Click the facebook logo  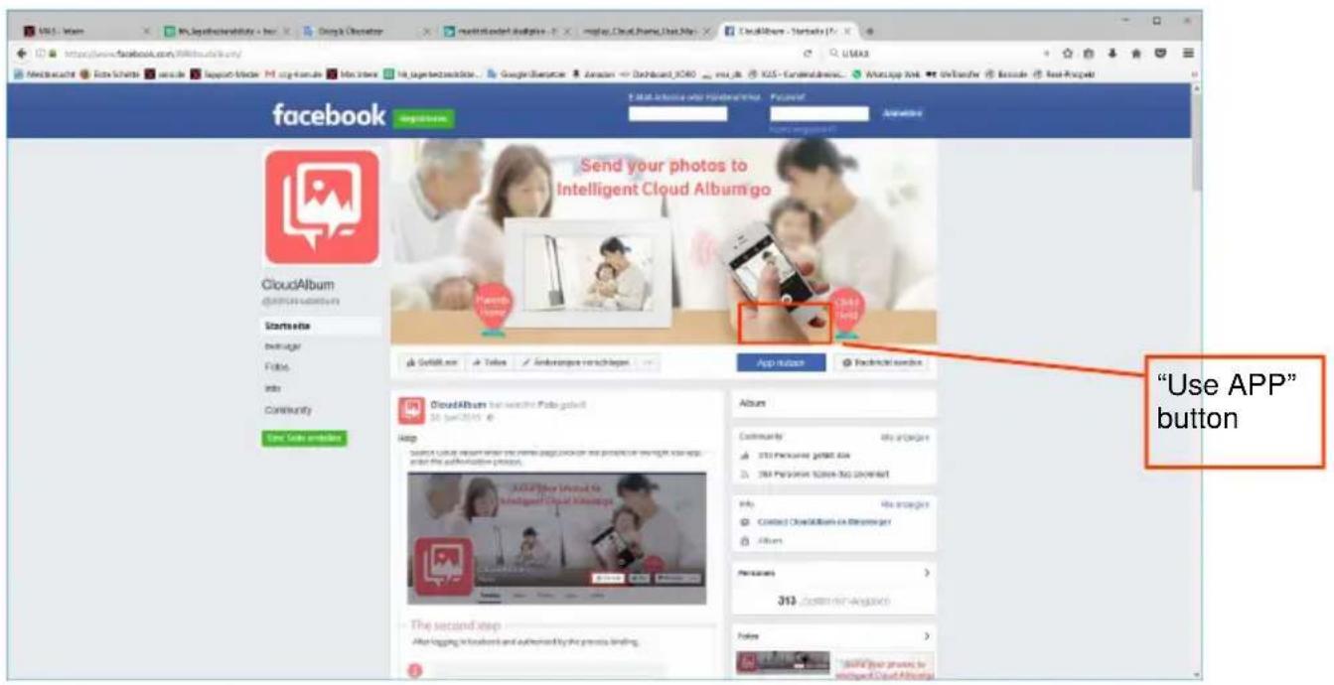pyautogui.click(x=329, y=116)
